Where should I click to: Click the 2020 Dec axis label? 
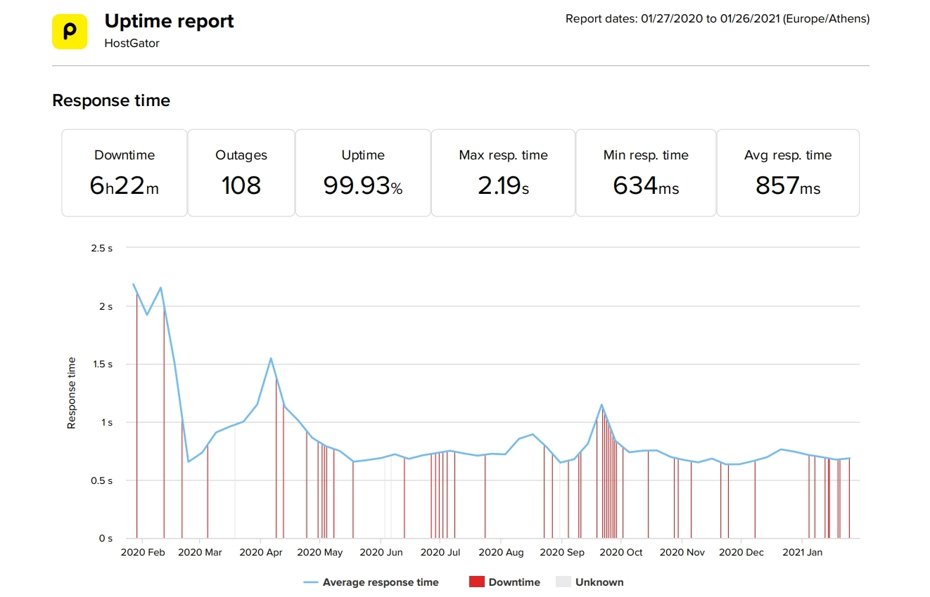(x=741, y=553)
